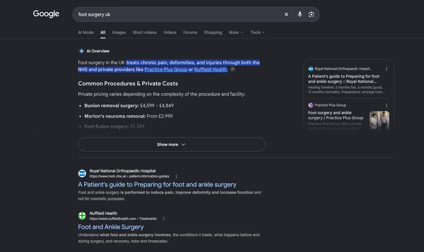The height and width of the screenshot is (252, 424).
Task: Open options menu for rnoh.nhs.uk result
Action: coord(176,176)
